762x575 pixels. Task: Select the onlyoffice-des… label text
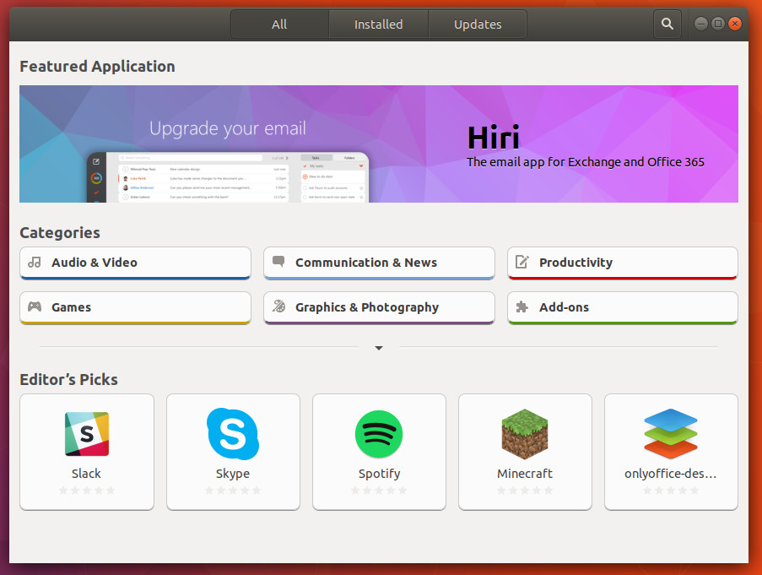(671, 474)
